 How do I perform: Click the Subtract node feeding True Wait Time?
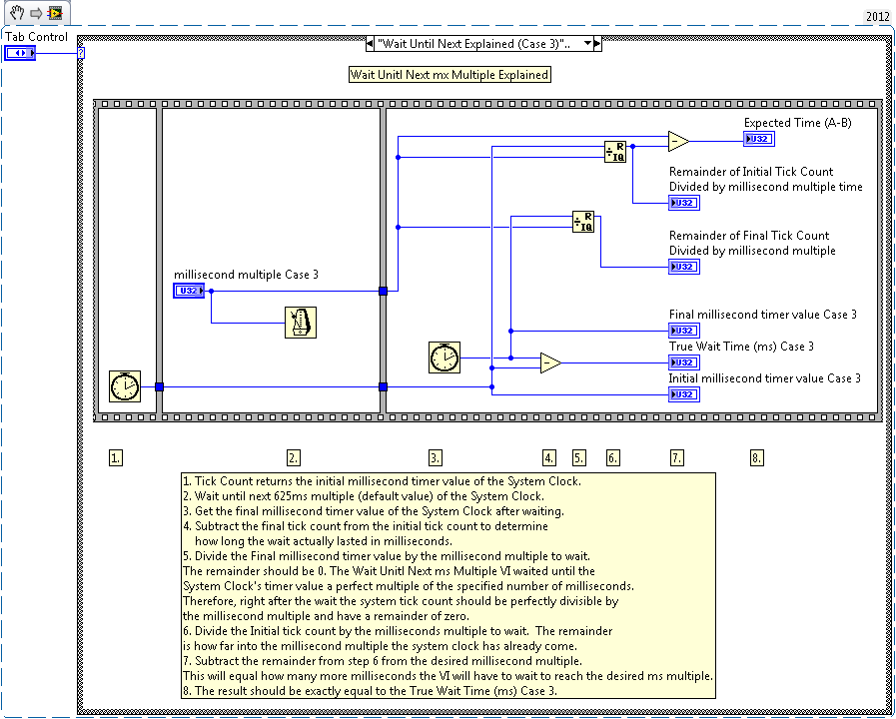549,363
